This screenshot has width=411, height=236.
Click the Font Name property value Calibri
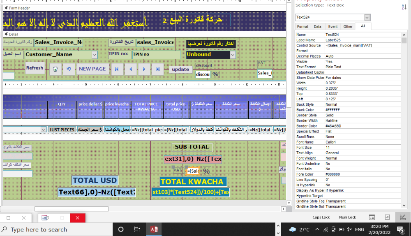coord(363,142)
